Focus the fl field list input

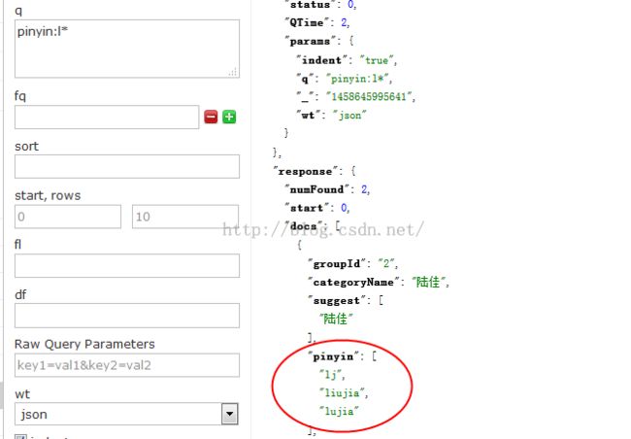[127, 265]
